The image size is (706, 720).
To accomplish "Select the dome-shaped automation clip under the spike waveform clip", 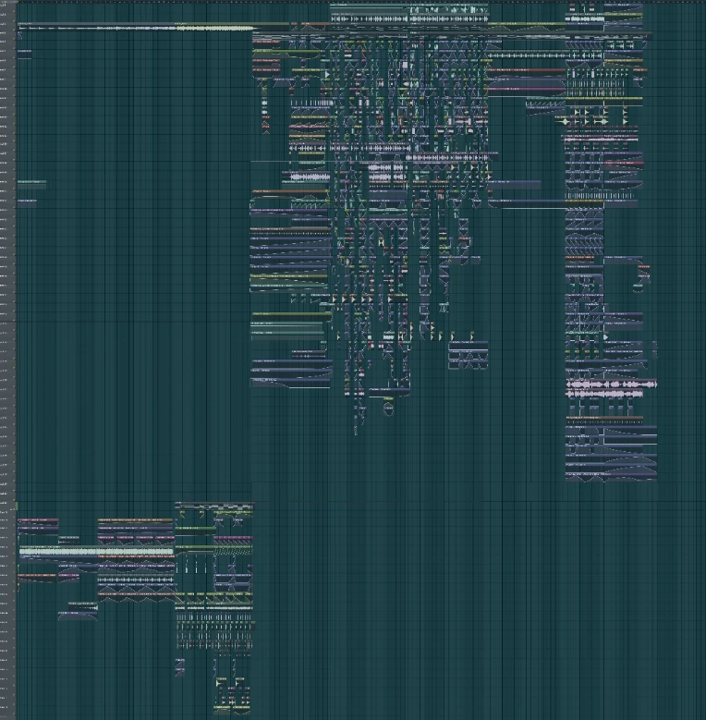I will [x=78, y=616].
